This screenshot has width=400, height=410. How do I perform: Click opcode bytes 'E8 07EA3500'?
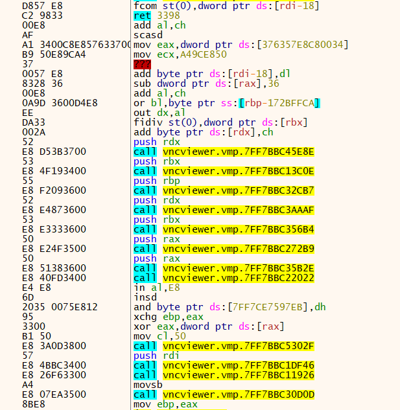click(54, 394)
